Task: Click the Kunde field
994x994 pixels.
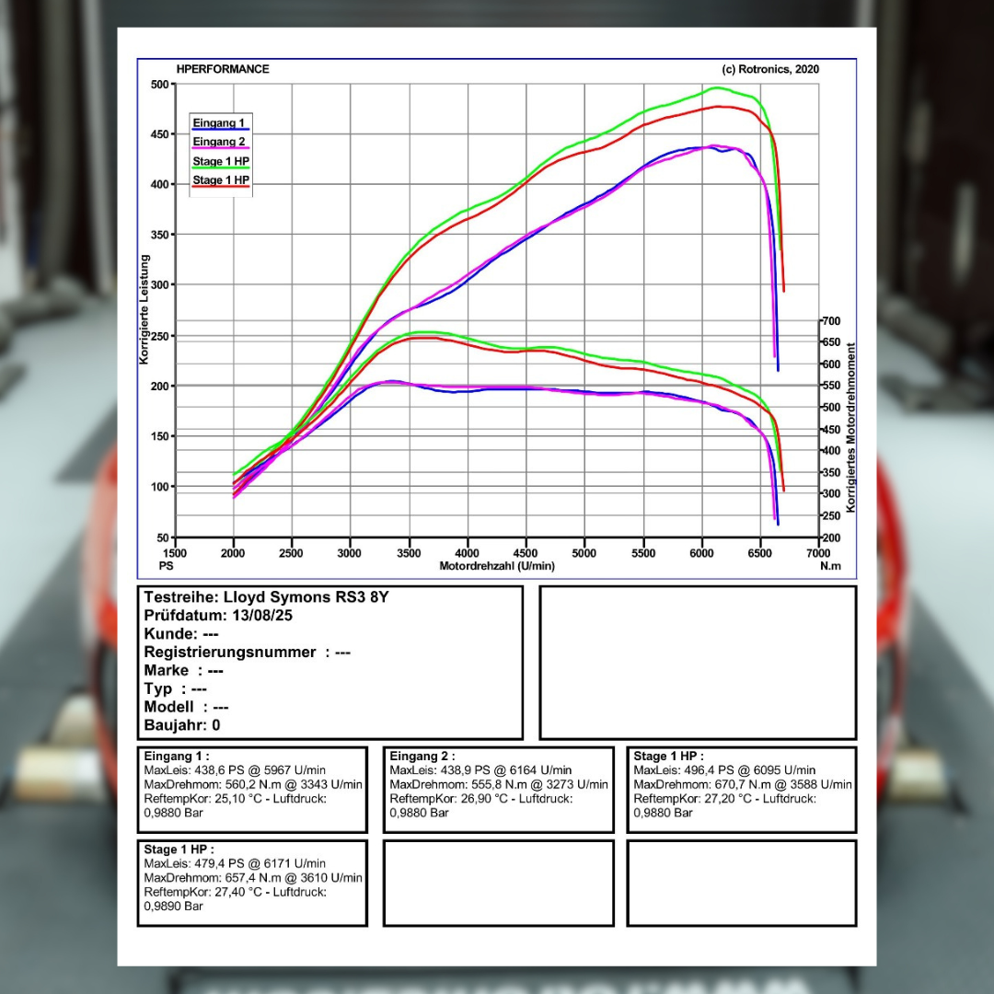Action: (x=181, y=634)
